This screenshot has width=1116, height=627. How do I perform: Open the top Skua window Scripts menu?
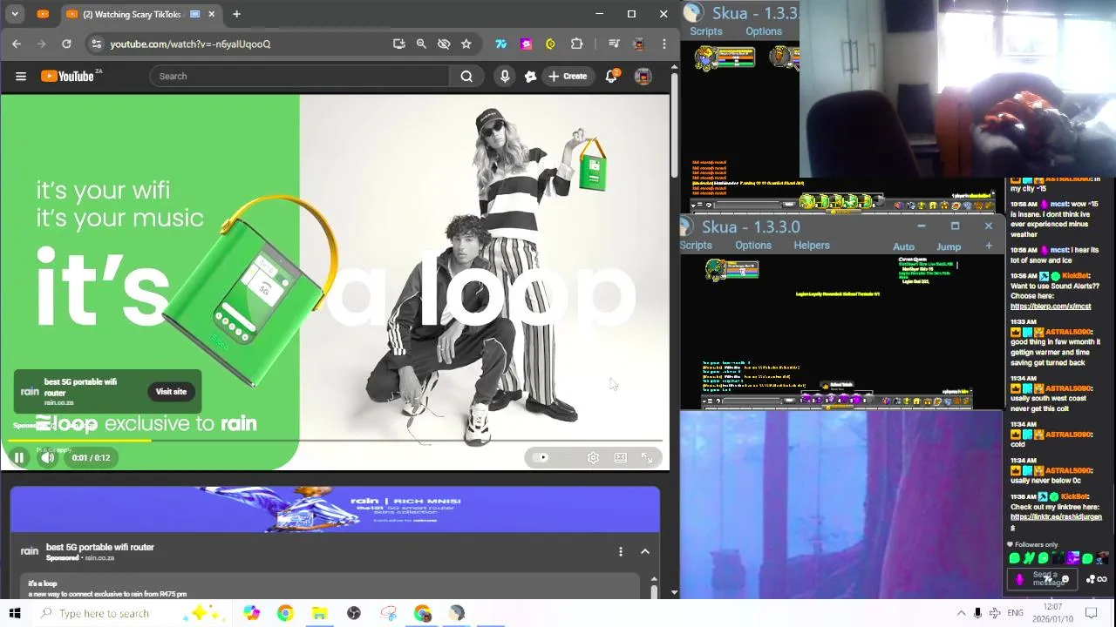pyautogui.click(x=706, y=31)
